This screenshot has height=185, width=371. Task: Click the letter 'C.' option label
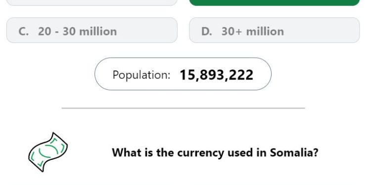[23, 32]
